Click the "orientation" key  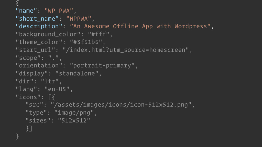tap(39, 66)
